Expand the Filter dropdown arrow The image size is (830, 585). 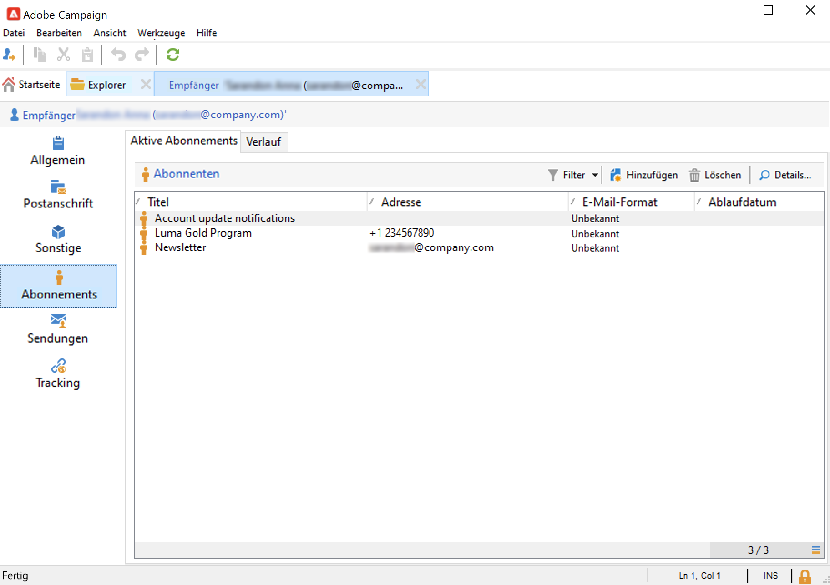595,175
